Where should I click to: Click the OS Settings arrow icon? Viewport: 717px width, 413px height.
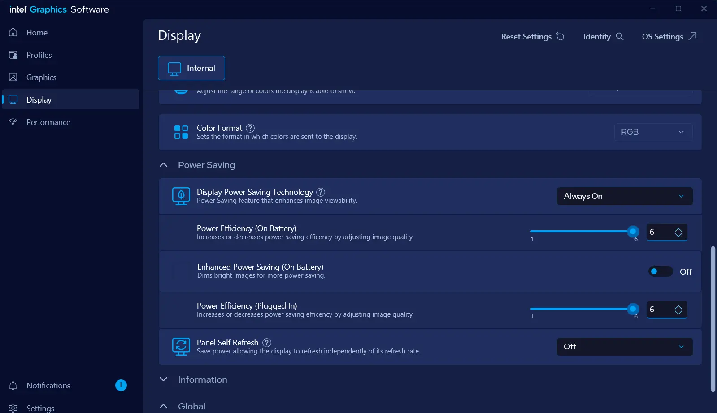point(692,36)
